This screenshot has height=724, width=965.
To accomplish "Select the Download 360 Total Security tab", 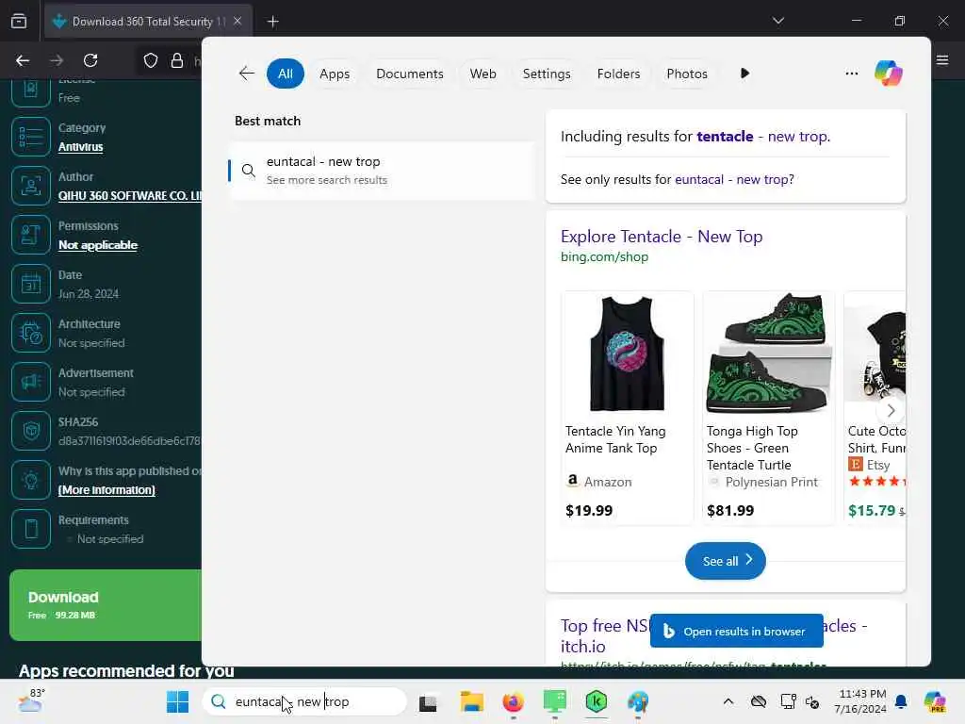I will (148, 22).
